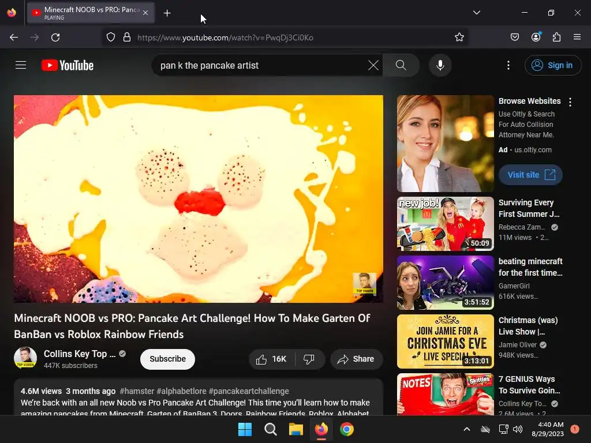591x443 pixels.
Task: Play the 3:51:52 minecraft thumbnail
Action: point(445,283)
